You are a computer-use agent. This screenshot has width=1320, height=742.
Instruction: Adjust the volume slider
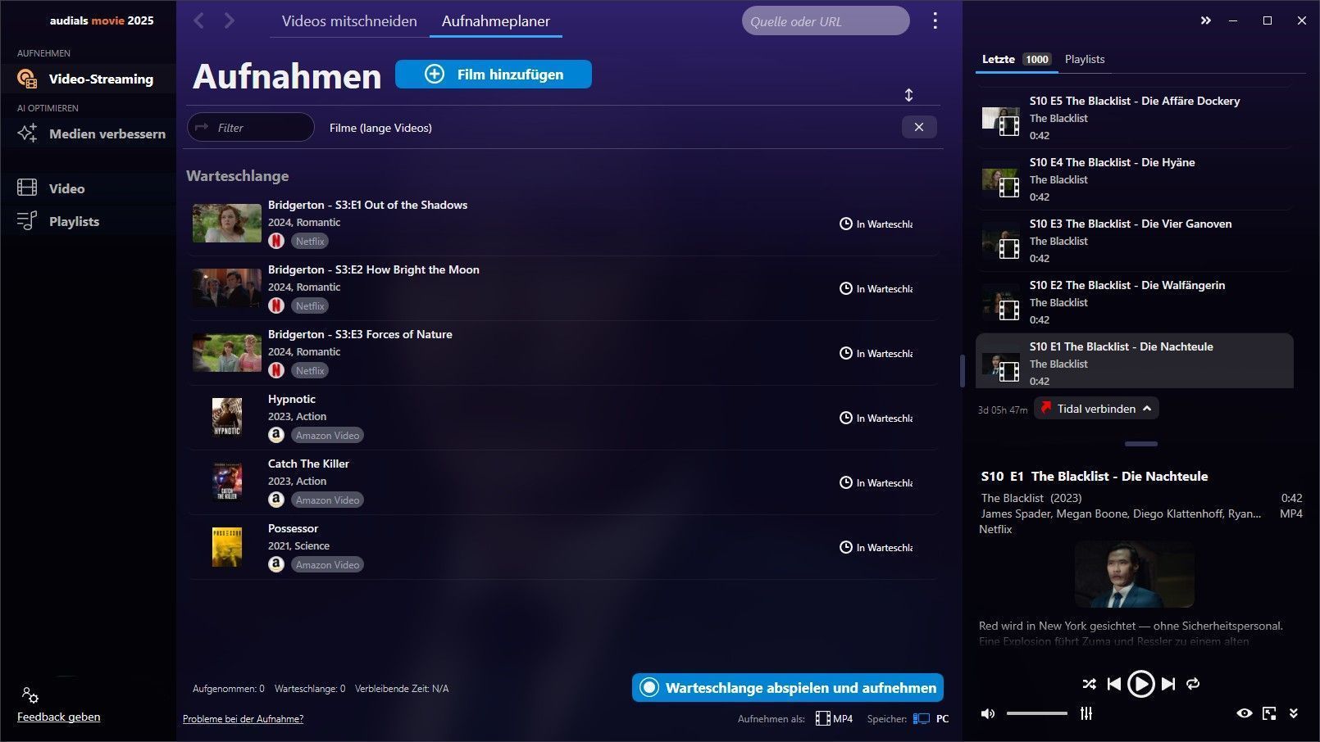[1036, 713]
